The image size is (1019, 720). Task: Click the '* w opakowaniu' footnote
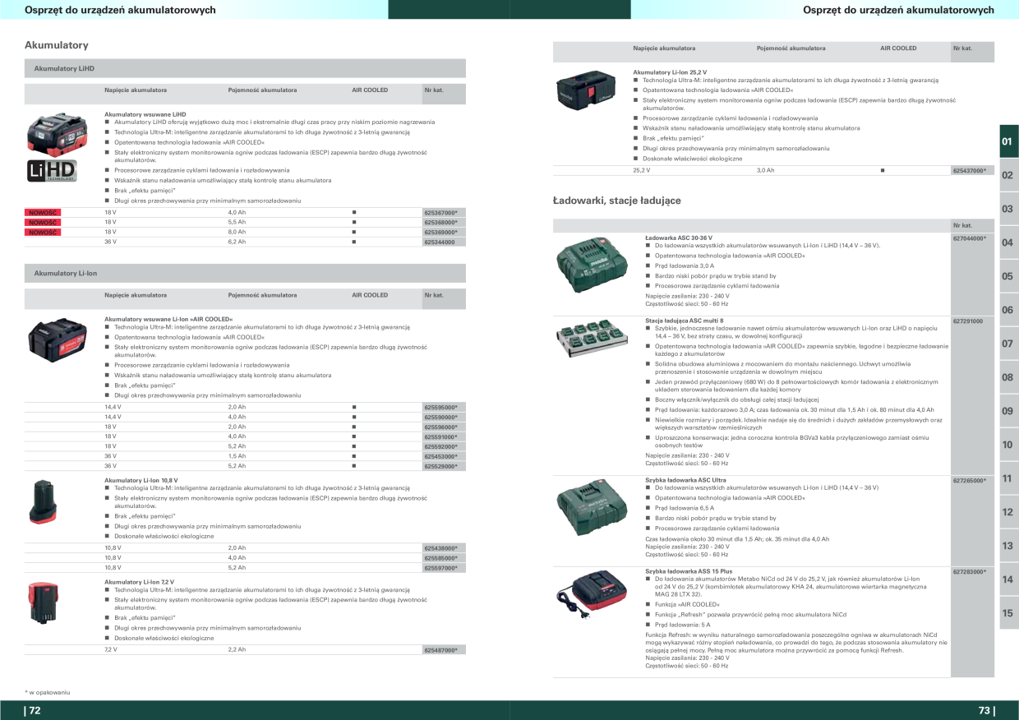click(x=48, y=692)
